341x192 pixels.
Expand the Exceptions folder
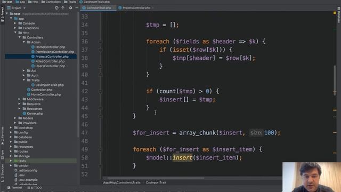[x=15, y=28]
